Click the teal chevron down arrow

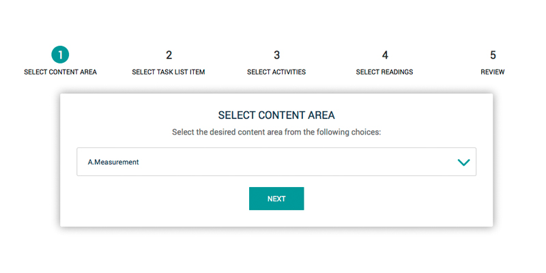463,162
